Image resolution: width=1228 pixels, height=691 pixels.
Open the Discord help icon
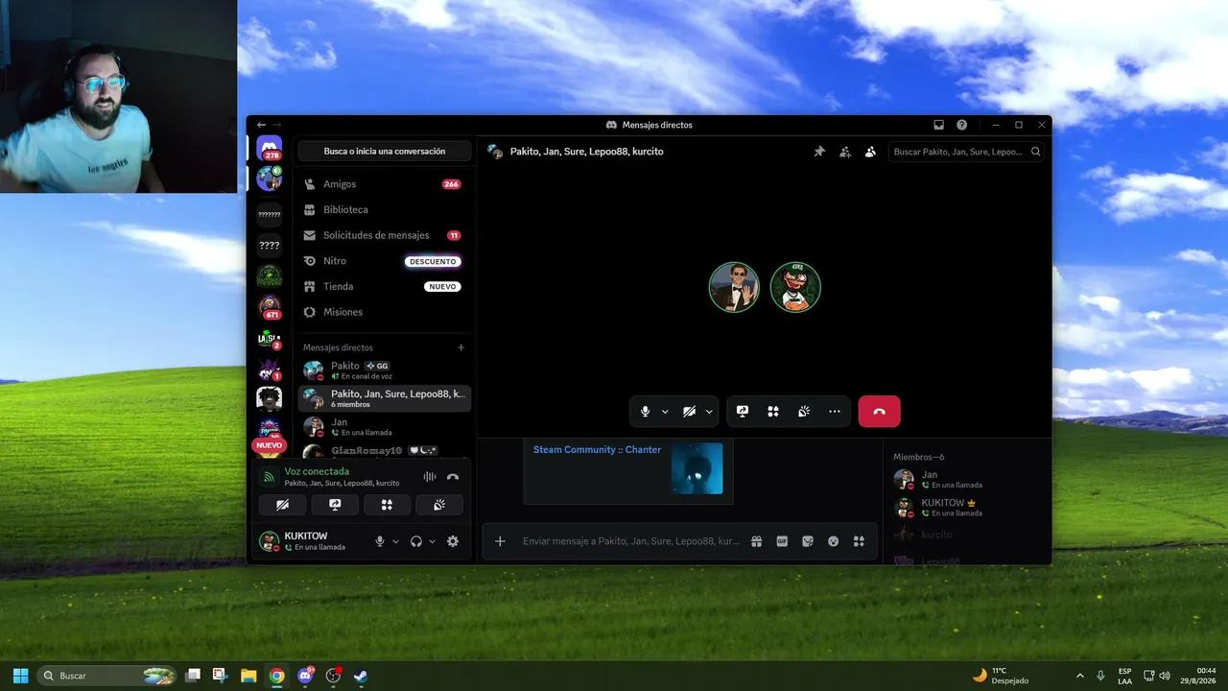(x=962, y=125)
